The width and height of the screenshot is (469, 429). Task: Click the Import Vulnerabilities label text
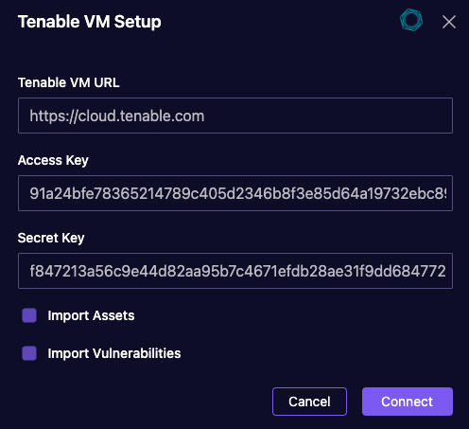tap(114, 353)
